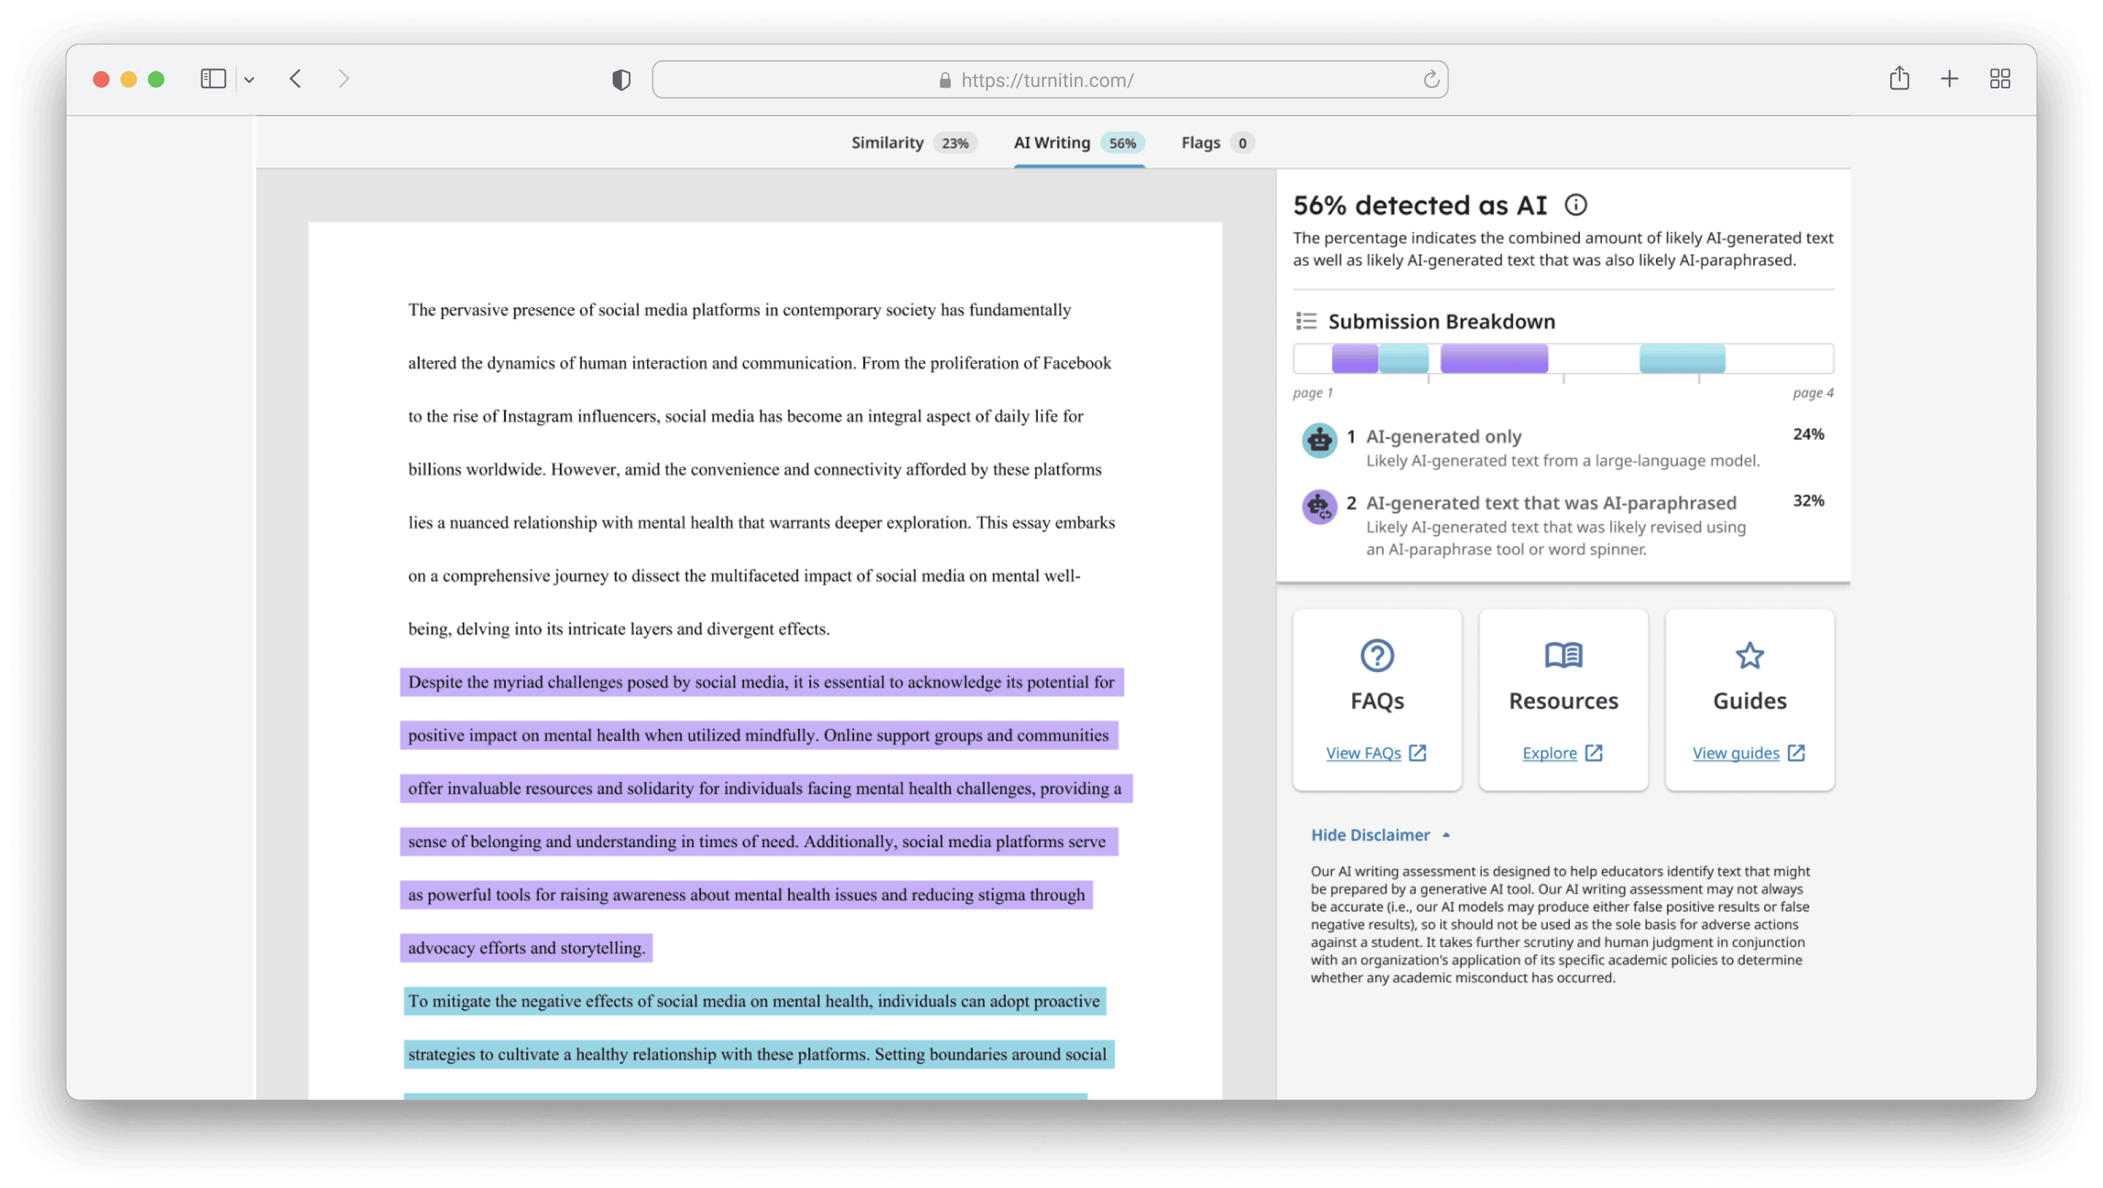Click the privacy shield icon in the address bar
Image resolution: width=2103 pixels, height=1188 pixels.
click(x=620, y=79)
